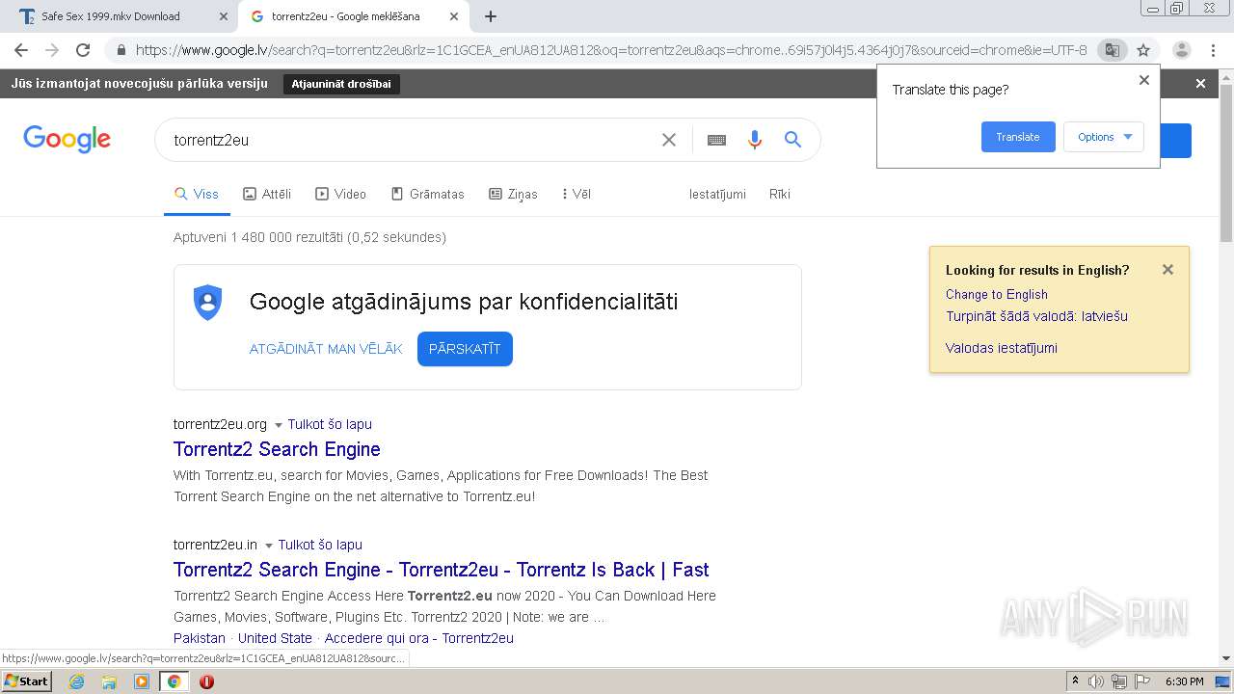The height and width of the screenshot is (694, 1234).
Task: Go back using browser back arrow
Action: point(21,50)
